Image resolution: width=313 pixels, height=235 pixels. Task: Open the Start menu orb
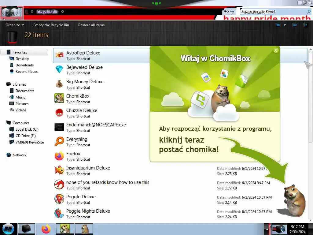[x=8, y=229]
